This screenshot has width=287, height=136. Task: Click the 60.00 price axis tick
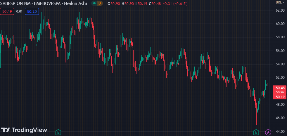point(280,24)
